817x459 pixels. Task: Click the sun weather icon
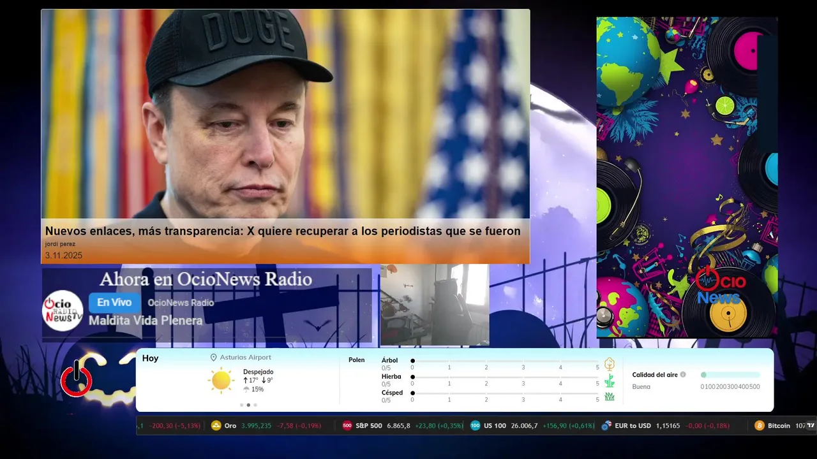221,381
